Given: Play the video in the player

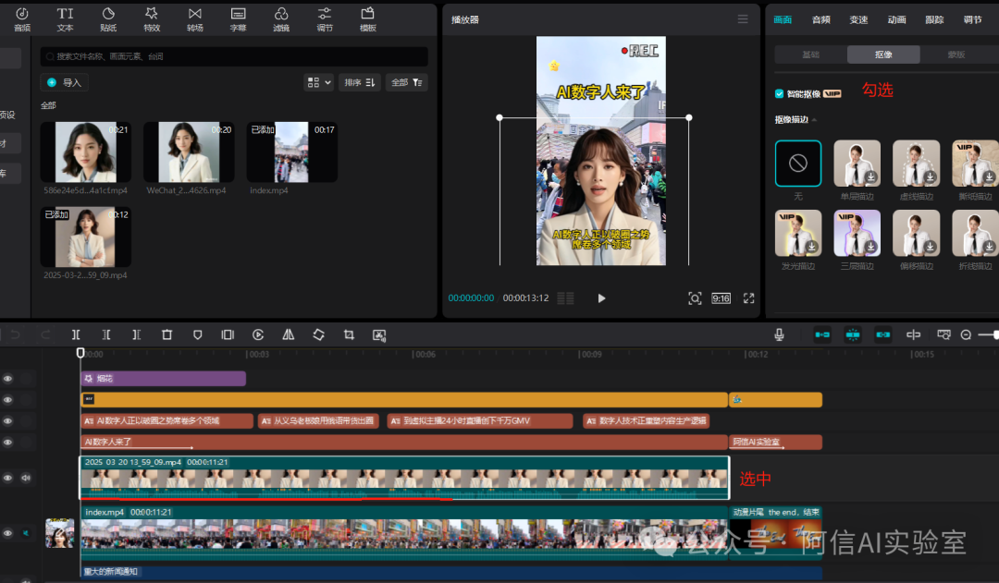Looking at the screenshot, I should 601,298.
